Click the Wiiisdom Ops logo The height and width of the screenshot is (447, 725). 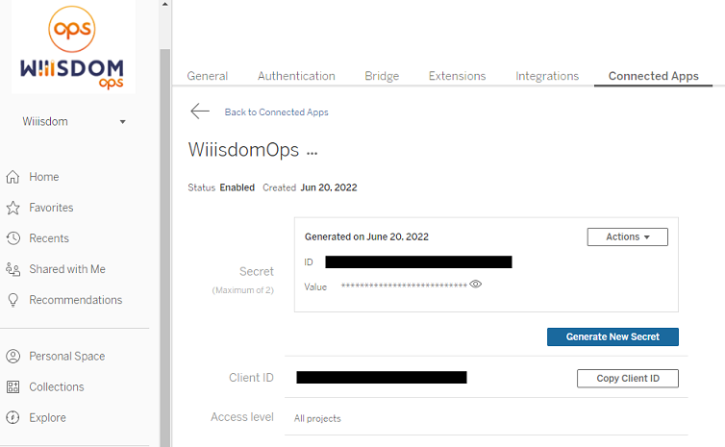click(x=73, y=47)
